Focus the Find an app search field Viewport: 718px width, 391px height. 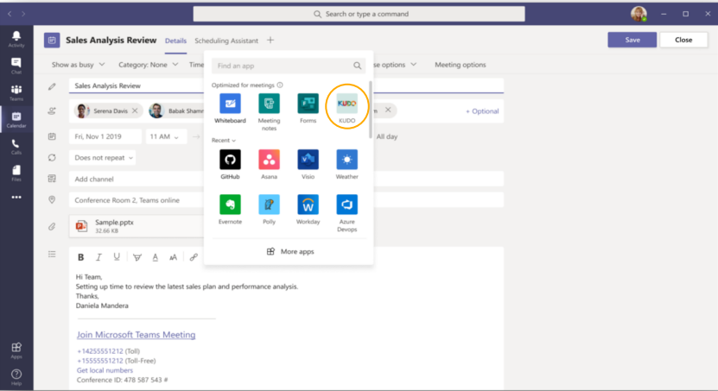point(289,66)
